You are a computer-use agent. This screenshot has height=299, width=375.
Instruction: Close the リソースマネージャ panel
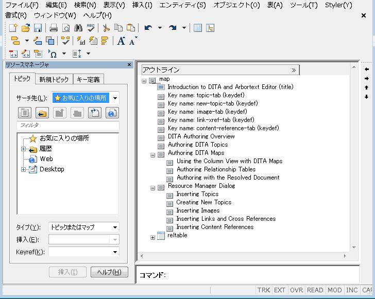[x=129, y=64]
